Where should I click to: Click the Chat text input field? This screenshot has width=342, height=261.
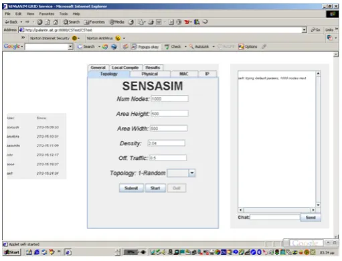pos(275,217)
